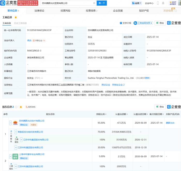181x171 pixels.
Task: Click the Qichacha logo in the header
Action: coord(9,3)
